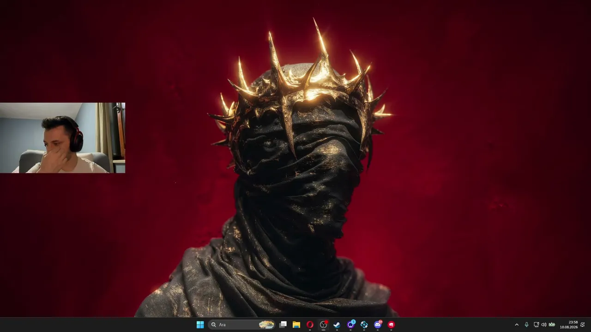This screenshot has height=332, width=591.
Task: Open Steam from the taskbar
Action: (x=337, y=325)
